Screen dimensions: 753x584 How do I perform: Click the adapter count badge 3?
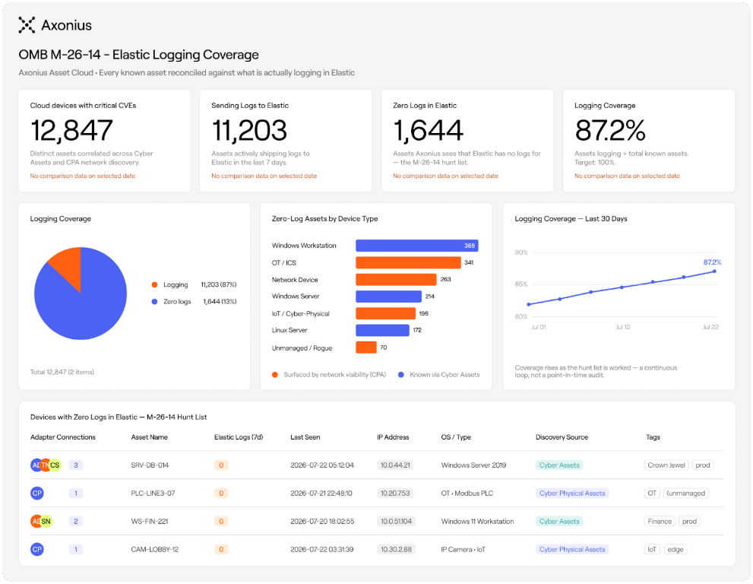click(x=75, y=465)
